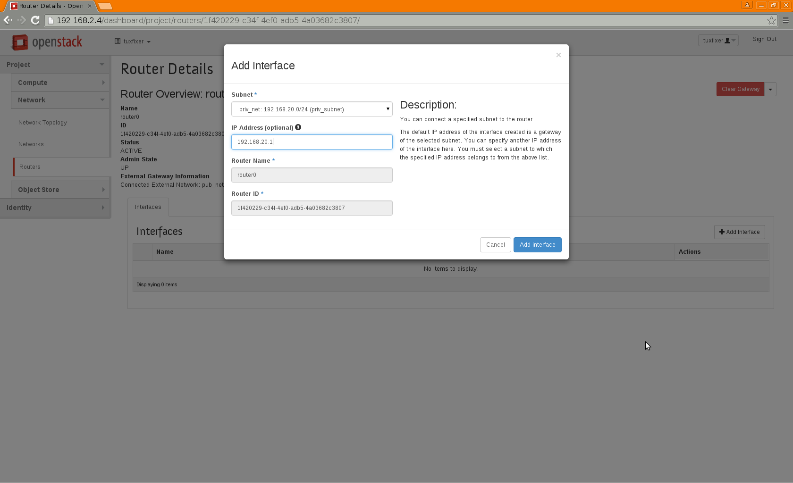Click the Cancel button

pos(495,245)
